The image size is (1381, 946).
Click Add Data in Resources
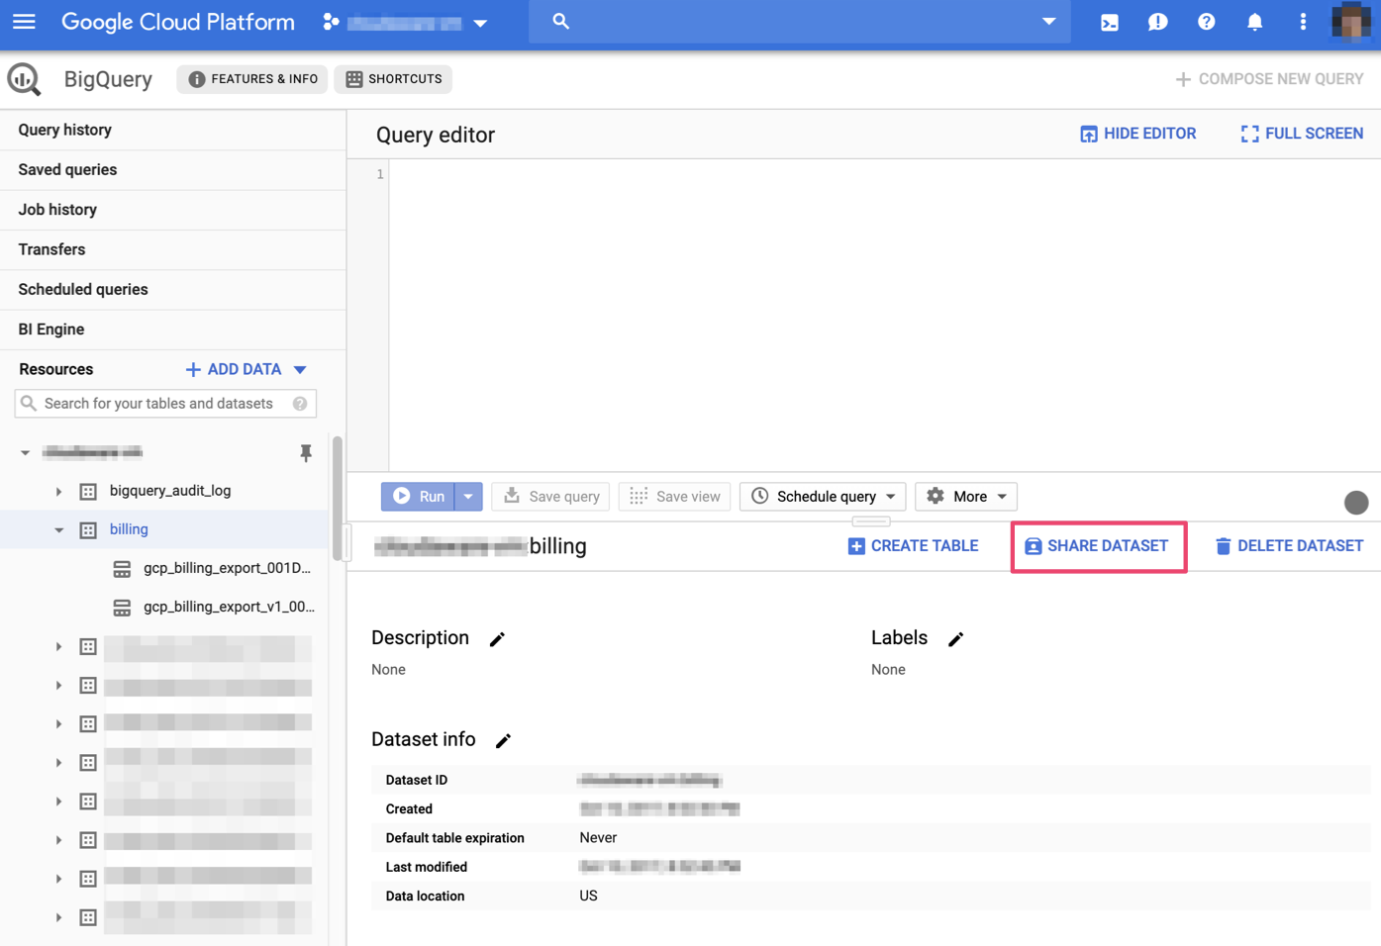click(x=246, y=369)
